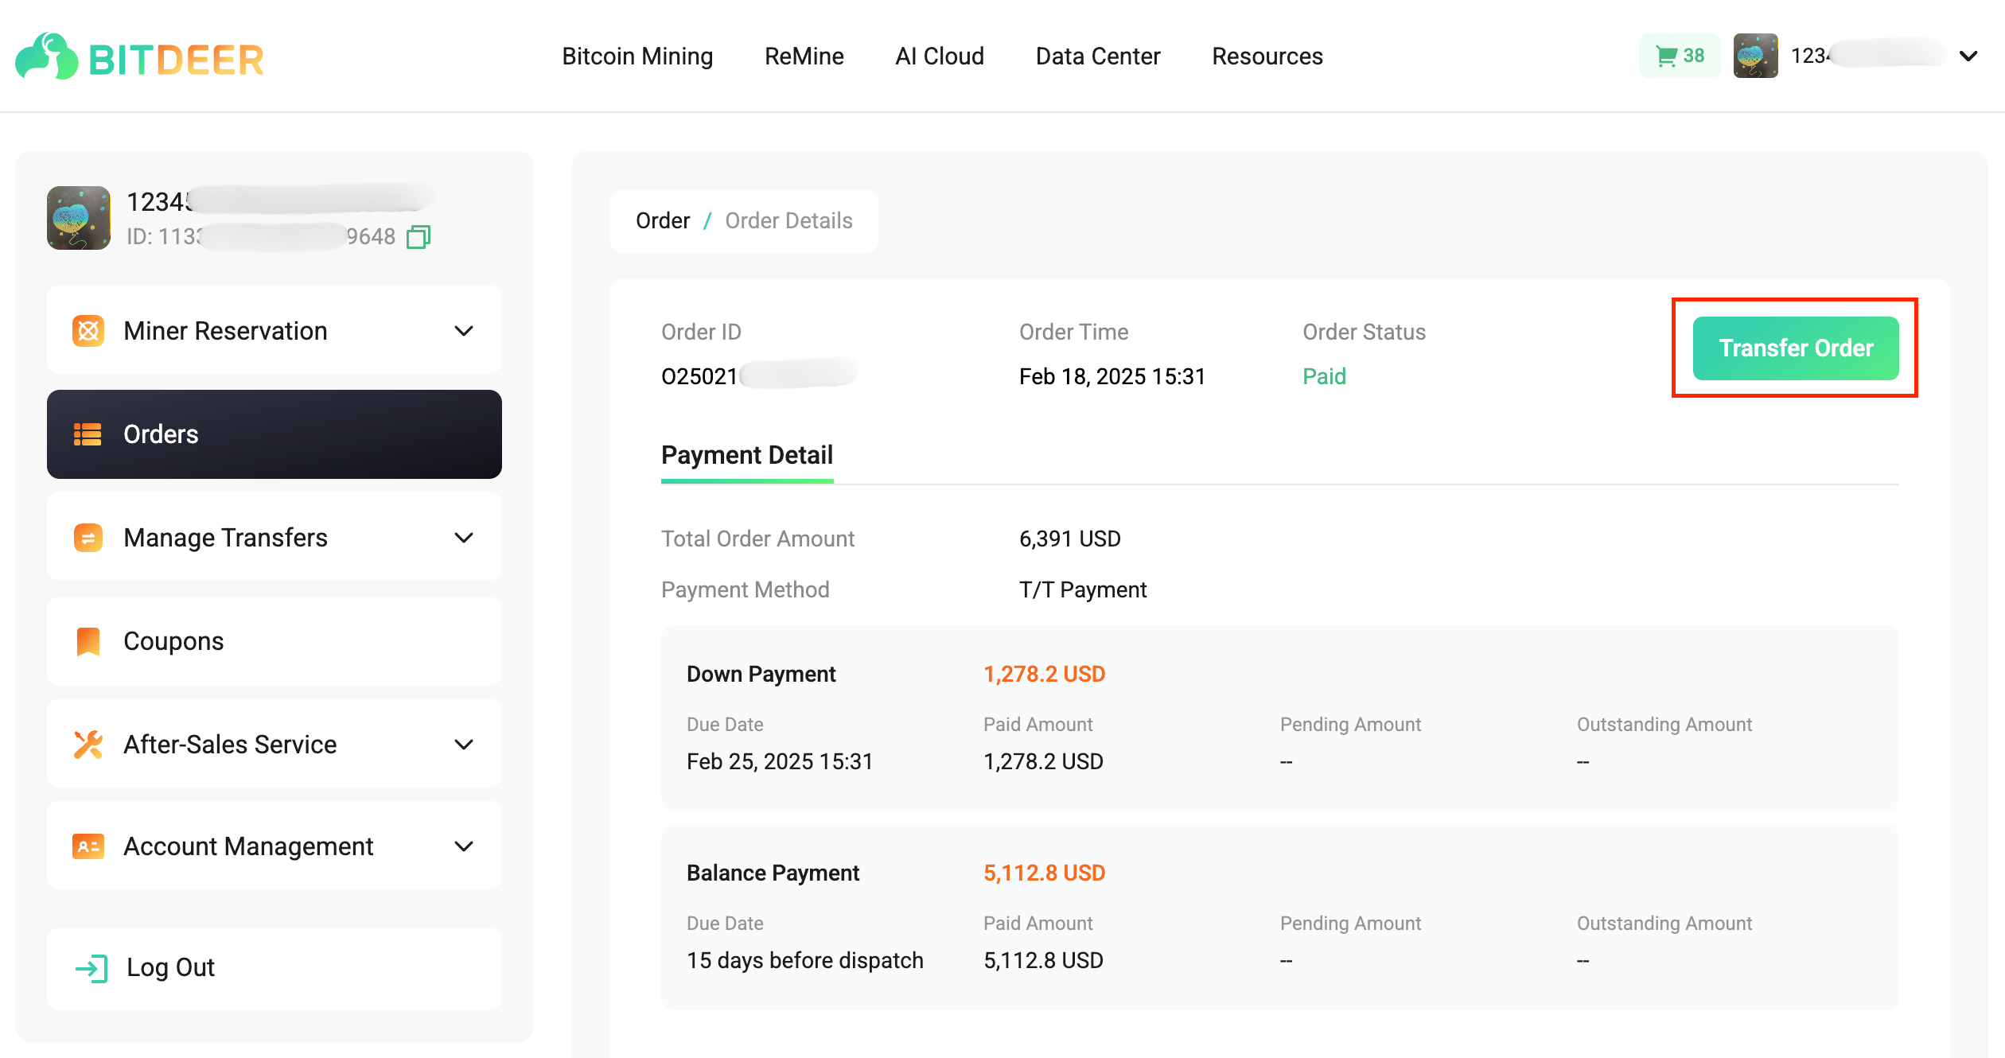
Task: Expand the account dropdown chevron in header
Action: click(1968, 56)
